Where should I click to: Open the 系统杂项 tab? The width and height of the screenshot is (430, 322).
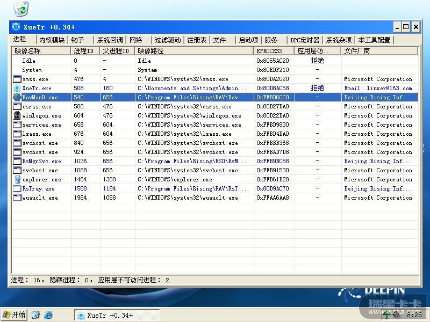click(339, 40)
